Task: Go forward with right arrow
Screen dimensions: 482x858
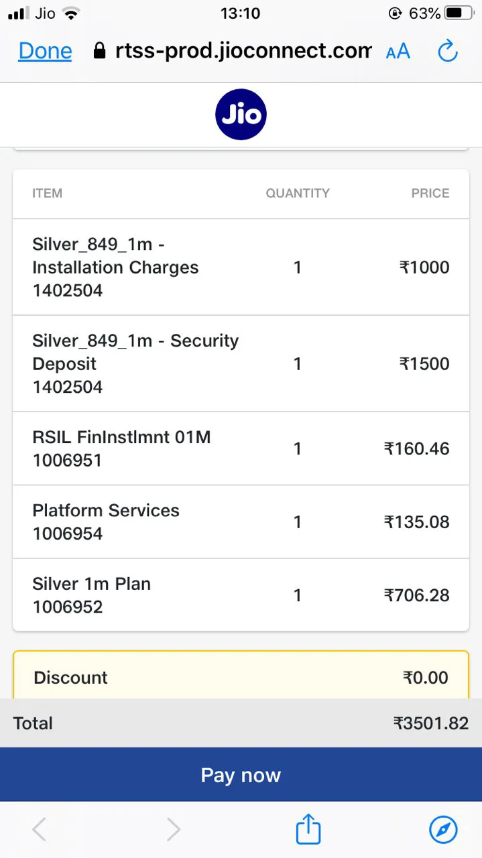Action: (174, 830)
